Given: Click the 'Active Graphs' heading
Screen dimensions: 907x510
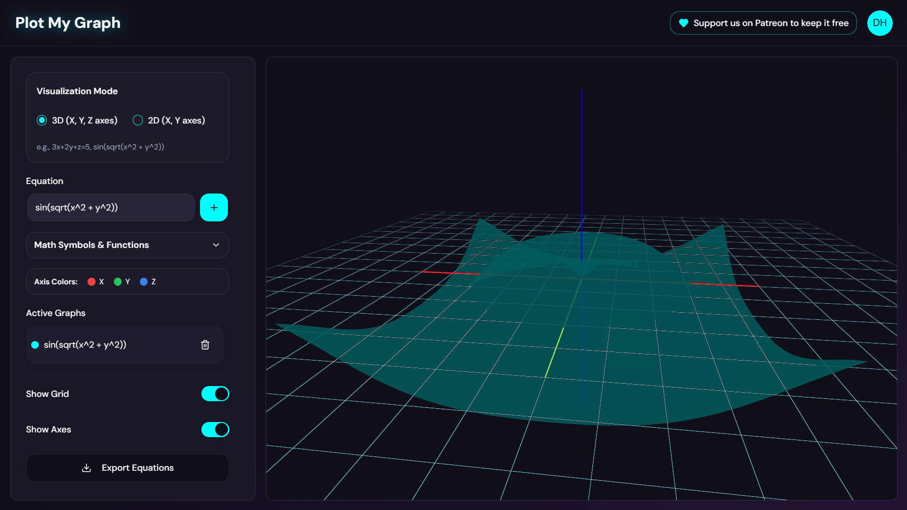Looking at the screenshot, I should [x=56, y=313].
